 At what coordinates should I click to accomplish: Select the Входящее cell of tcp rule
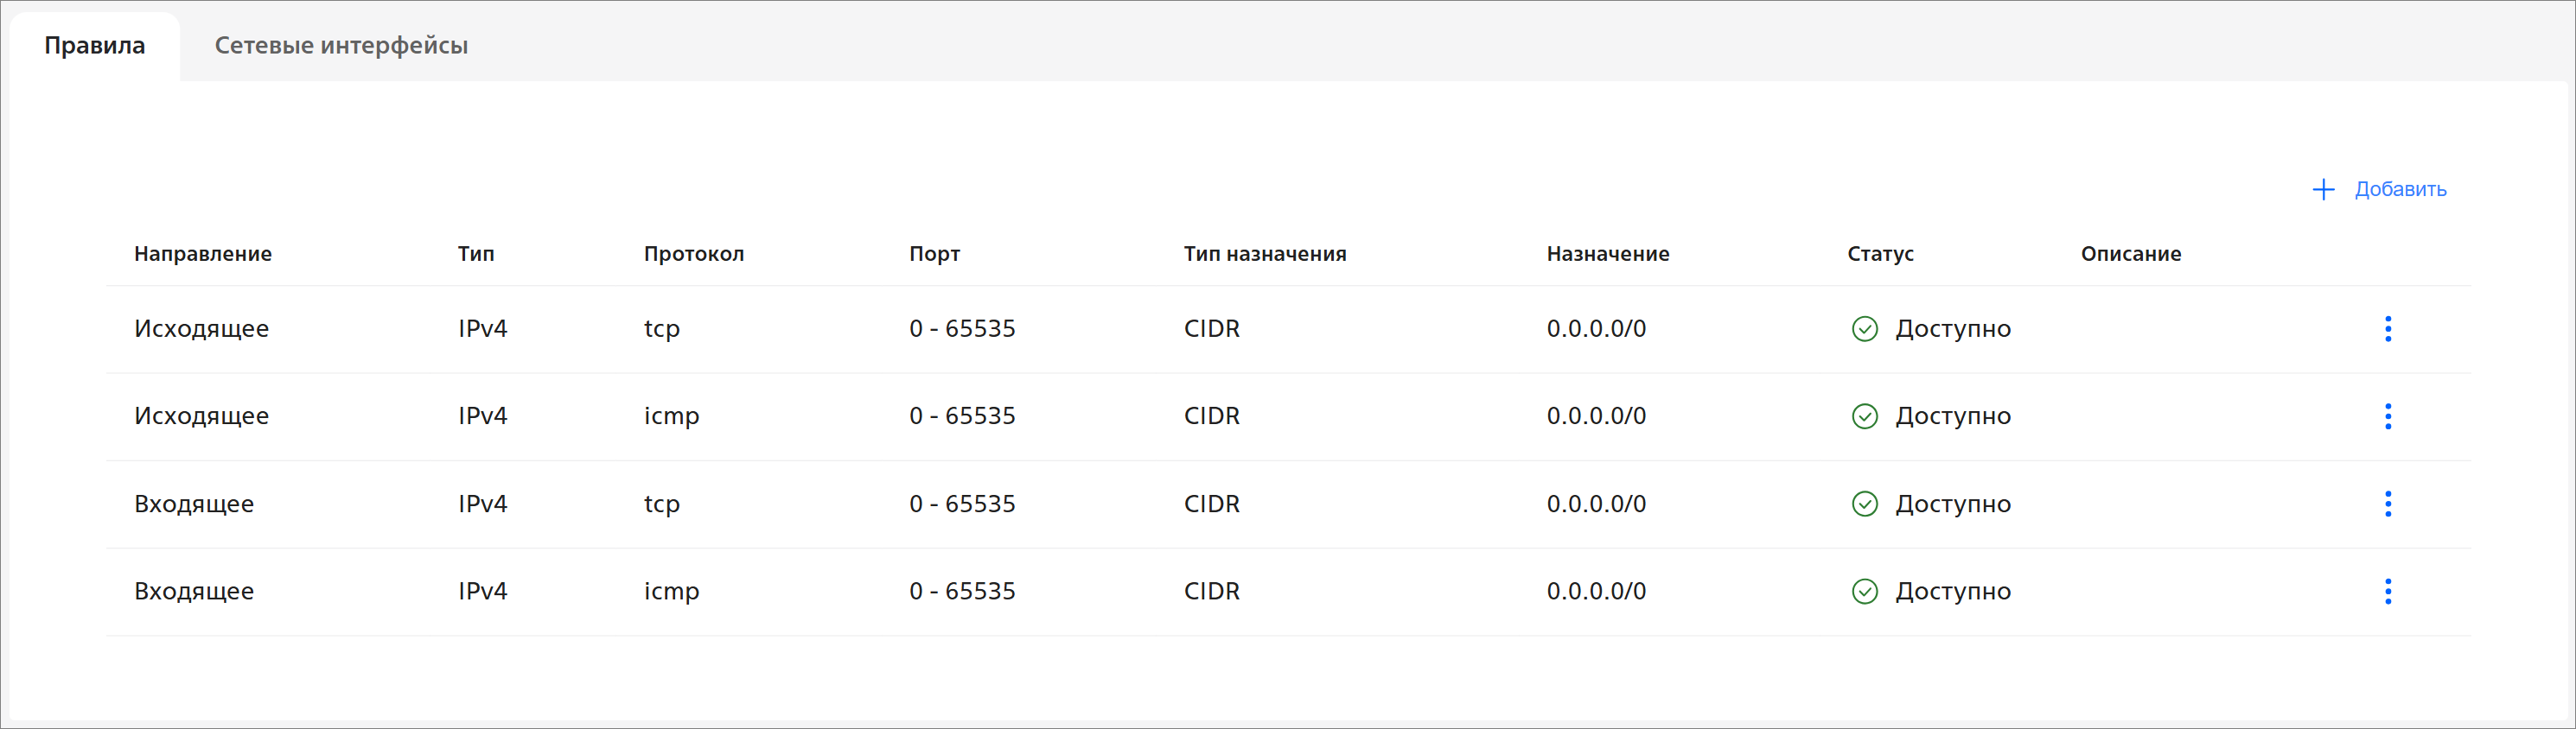click(194, 504)
